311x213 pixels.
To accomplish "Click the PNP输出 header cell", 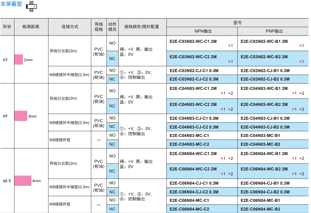I will pos(273,31).
